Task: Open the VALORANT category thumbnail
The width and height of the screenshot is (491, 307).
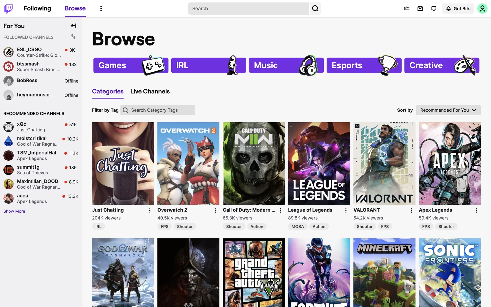Action: click(384, 163)
